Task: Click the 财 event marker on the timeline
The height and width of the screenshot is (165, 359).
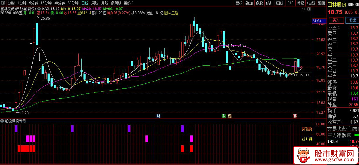Action: click(x=158, y=116)
